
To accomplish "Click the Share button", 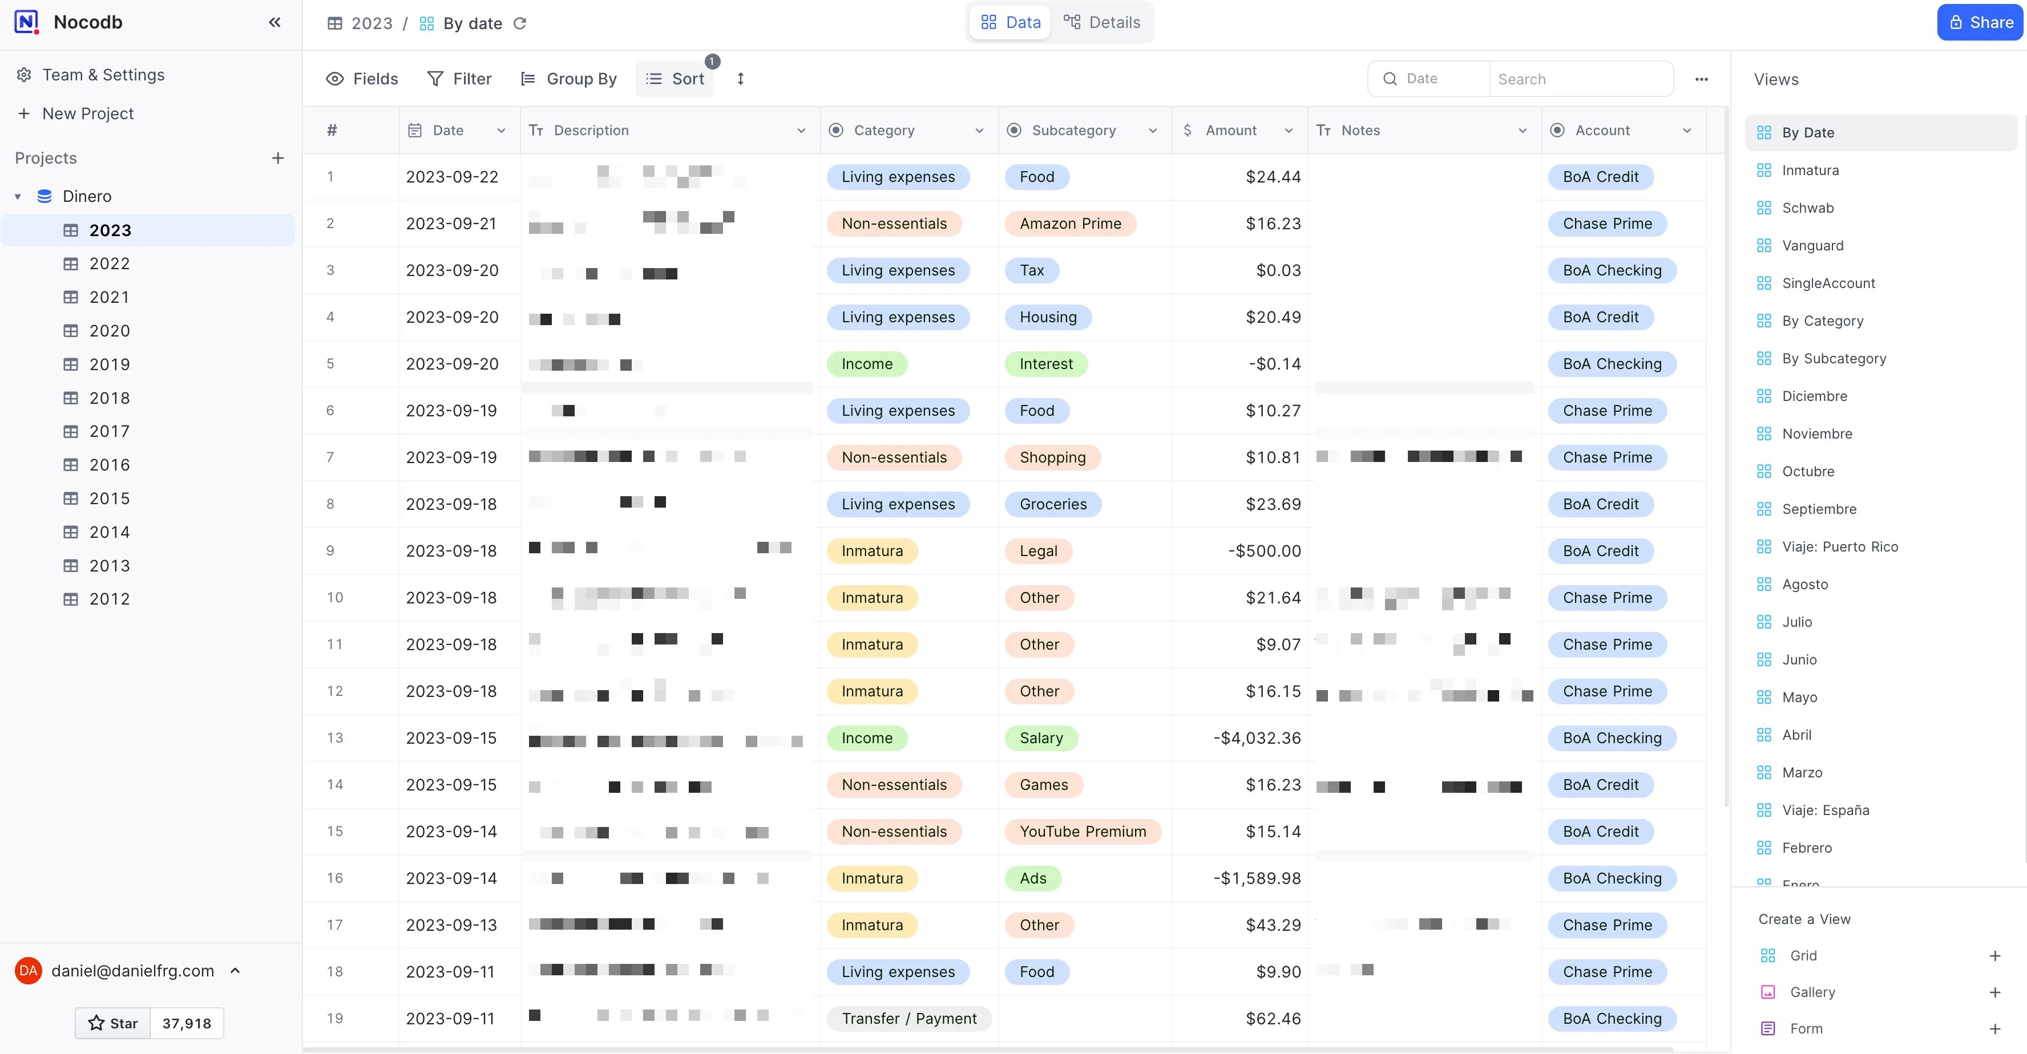I will pos(1980,22).
